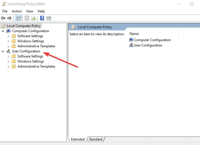Go back with the Back arrow toolbar icon
The image size is (200, 145).
point(3,18)
